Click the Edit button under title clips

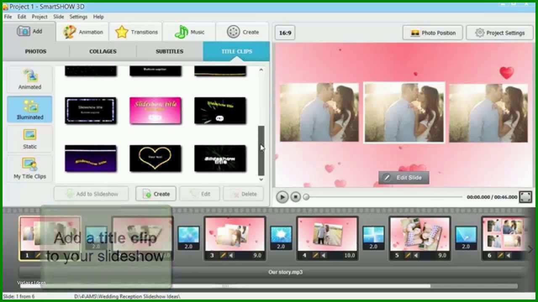[200, 194]
